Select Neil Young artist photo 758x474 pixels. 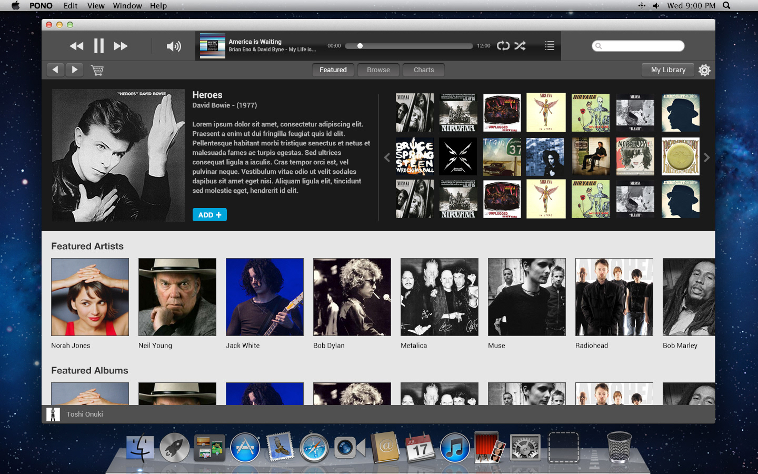coord(177,297)
